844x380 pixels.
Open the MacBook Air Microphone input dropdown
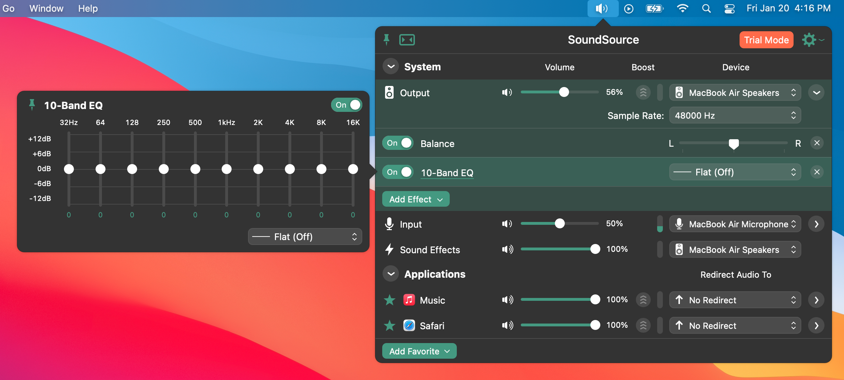[x=735, y=224]
